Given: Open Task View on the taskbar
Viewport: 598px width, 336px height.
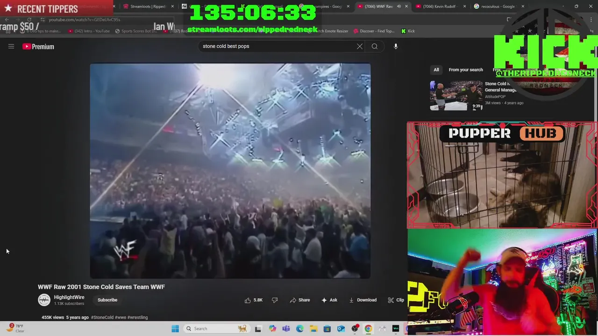Looking at the screenshot, I should tap(258, 329).
